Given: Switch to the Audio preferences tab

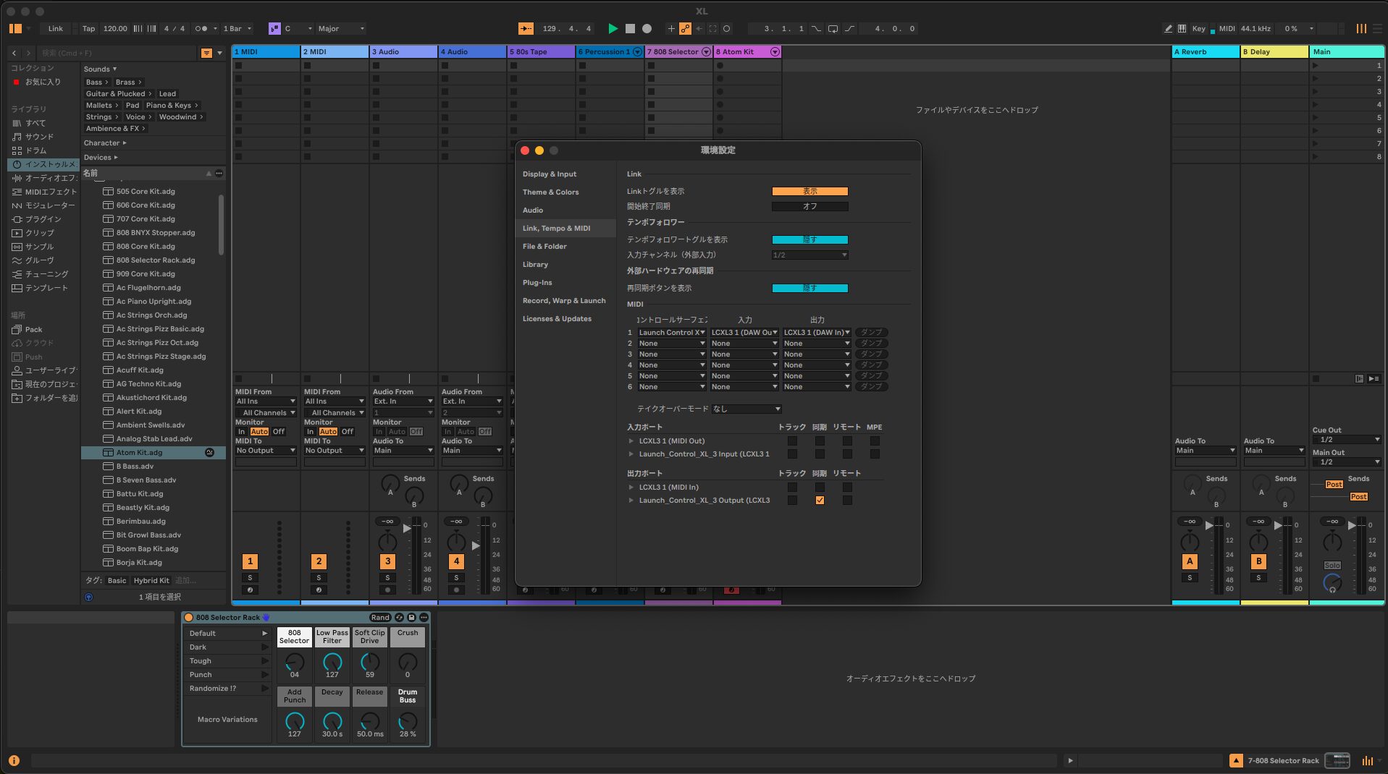Looking at the screenshot, I should [x=533, y=210].
